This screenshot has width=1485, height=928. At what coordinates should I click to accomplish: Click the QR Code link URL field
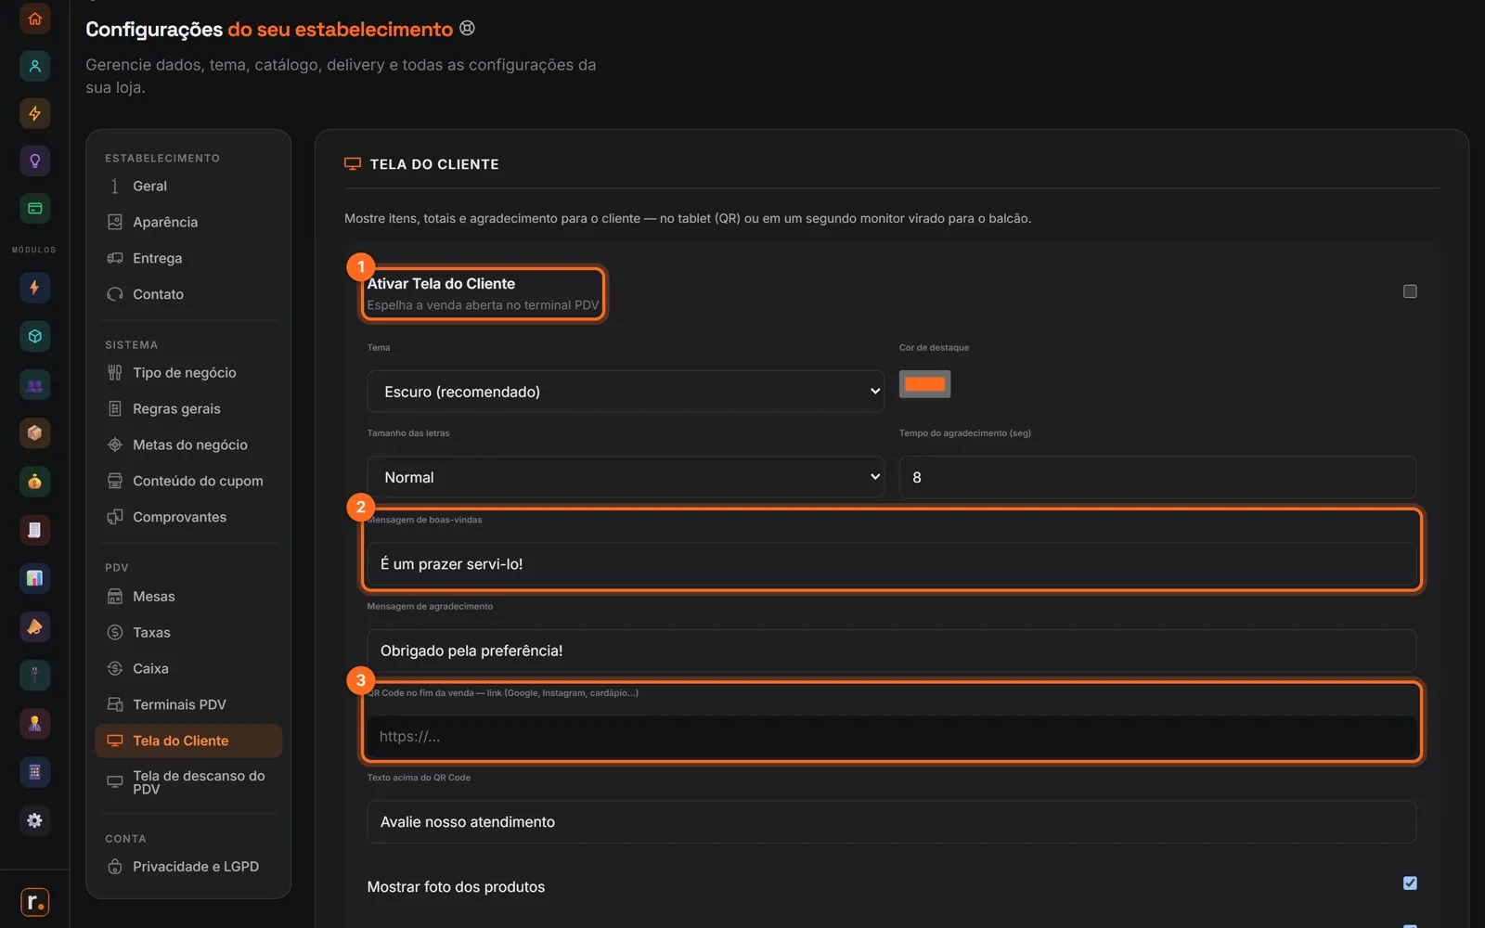(892, 737)
